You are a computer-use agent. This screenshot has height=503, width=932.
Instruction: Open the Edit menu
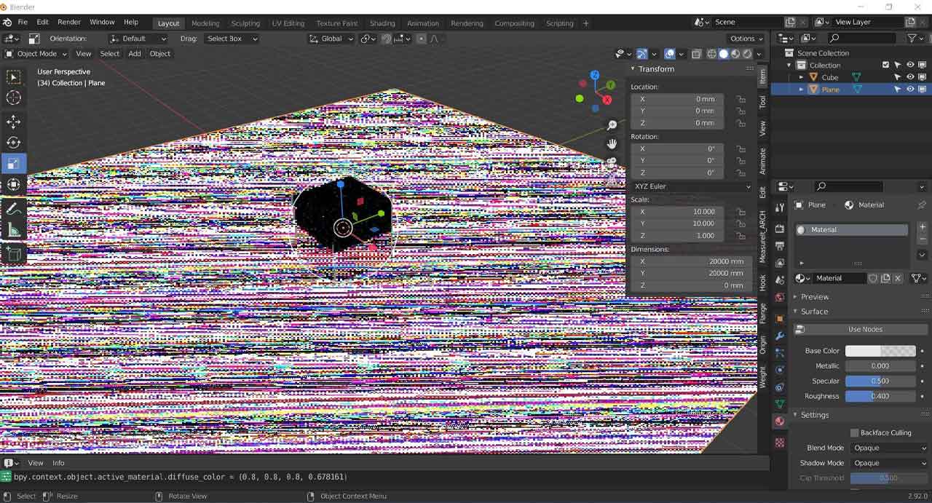(42, 21)
